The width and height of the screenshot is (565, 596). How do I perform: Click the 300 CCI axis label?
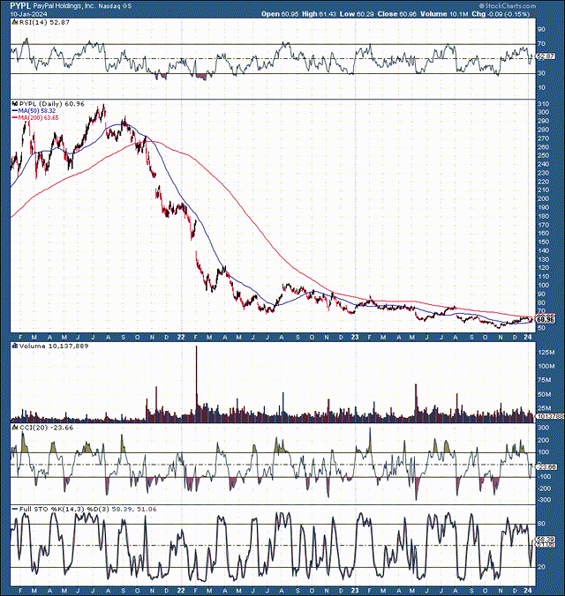[543, 428]
